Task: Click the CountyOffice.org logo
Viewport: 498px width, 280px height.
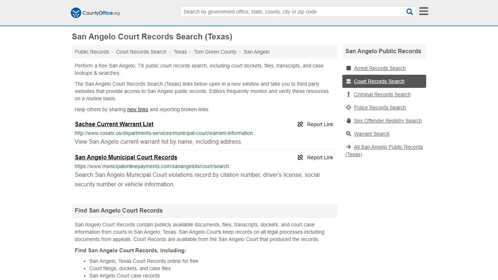Action: [95, 13]
